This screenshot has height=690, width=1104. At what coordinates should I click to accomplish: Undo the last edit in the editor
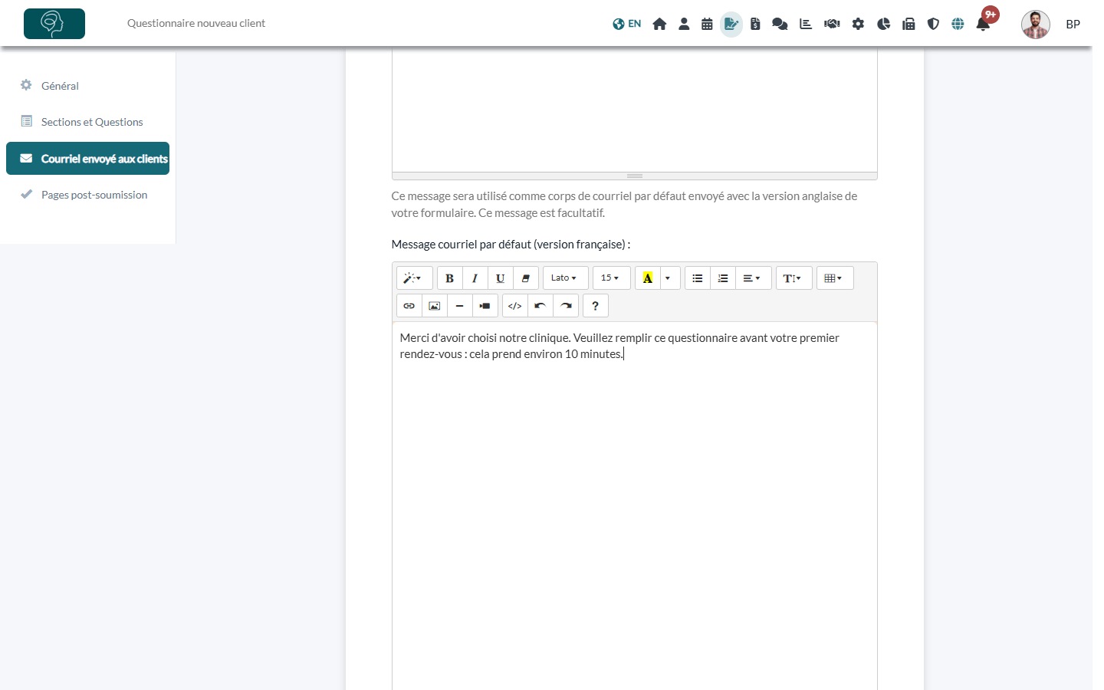click(x=540, y=306)
